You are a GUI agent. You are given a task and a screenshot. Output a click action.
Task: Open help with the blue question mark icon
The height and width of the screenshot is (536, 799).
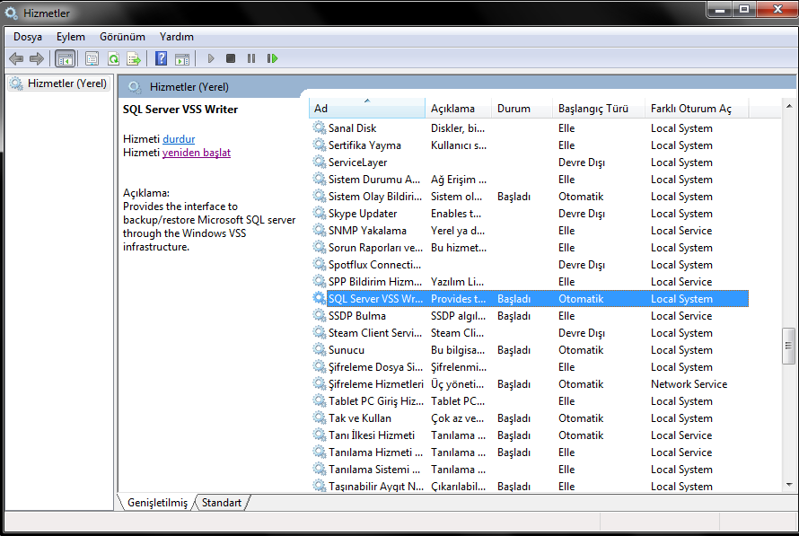[161, 58]
